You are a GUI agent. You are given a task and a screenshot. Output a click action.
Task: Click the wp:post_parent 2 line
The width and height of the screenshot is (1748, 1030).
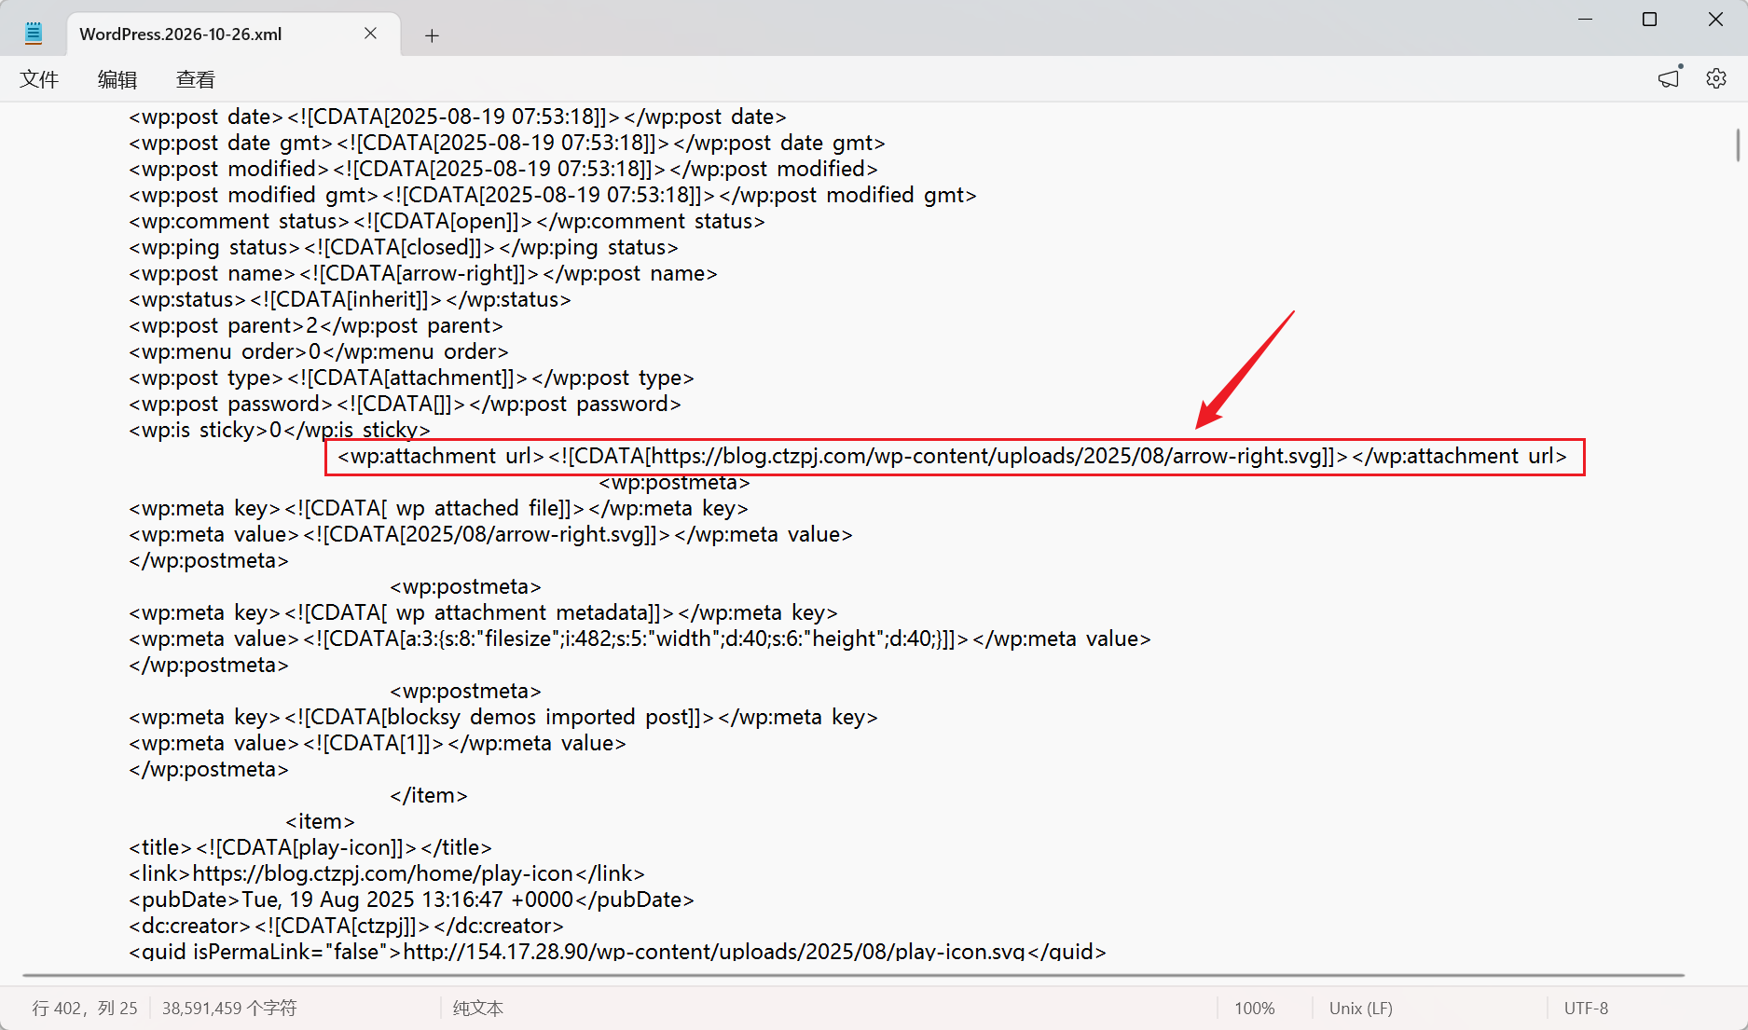click(x=316, y=325)
